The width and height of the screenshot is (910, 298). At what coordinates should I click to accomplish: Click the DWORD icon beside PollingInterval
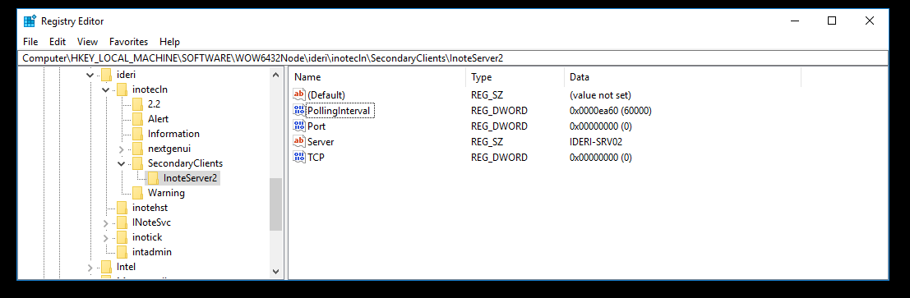[299, 110]
